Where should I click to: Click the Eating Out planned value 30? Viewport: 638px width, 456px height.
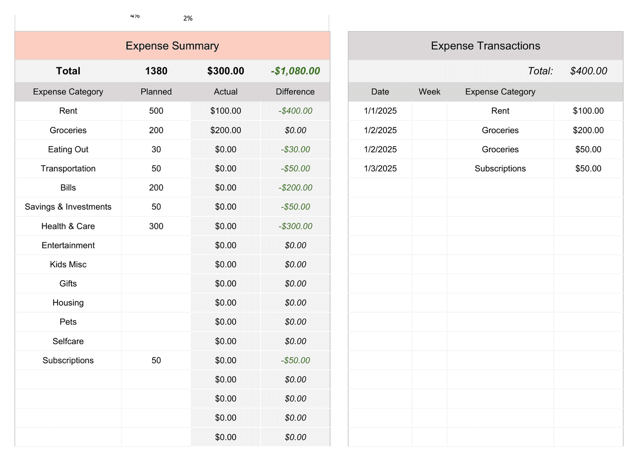pos(156,149)
